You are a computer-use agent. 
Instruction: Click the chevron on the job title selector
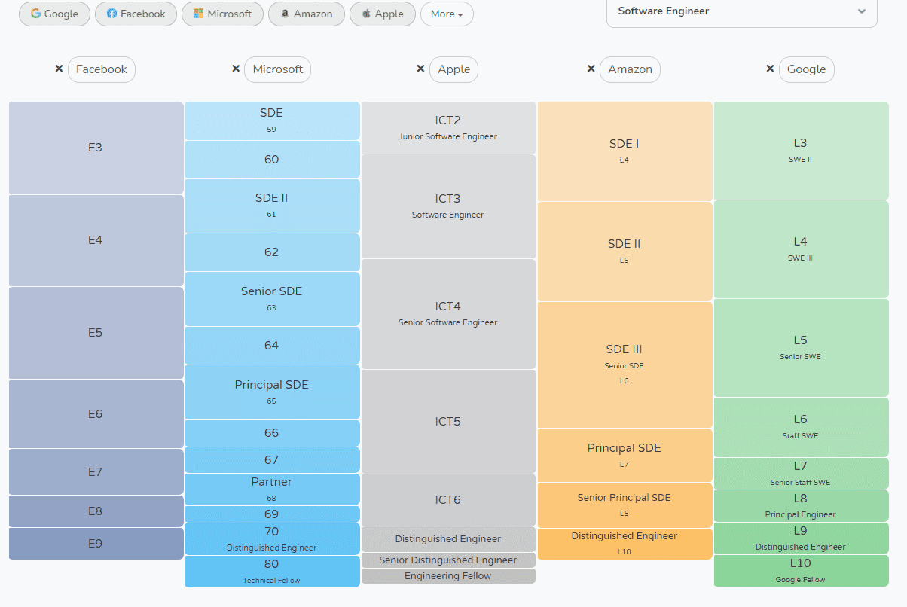(861, 11)
